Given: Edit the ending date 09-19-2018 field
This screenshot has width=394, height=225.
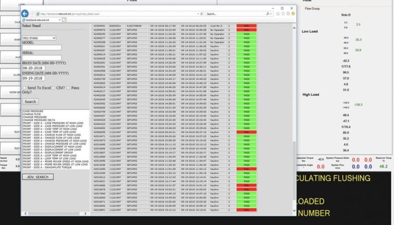Looking at the screenshot, I should pyautogui.click(x=33, y=78).
